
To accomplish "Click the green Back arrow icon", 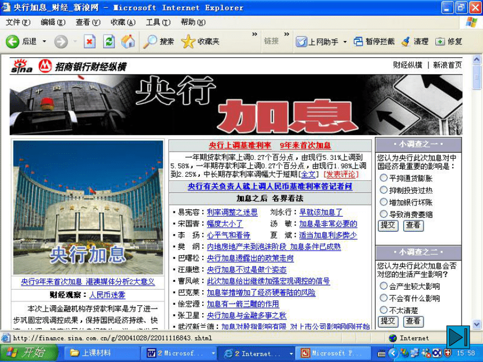I will pos(12,41).
